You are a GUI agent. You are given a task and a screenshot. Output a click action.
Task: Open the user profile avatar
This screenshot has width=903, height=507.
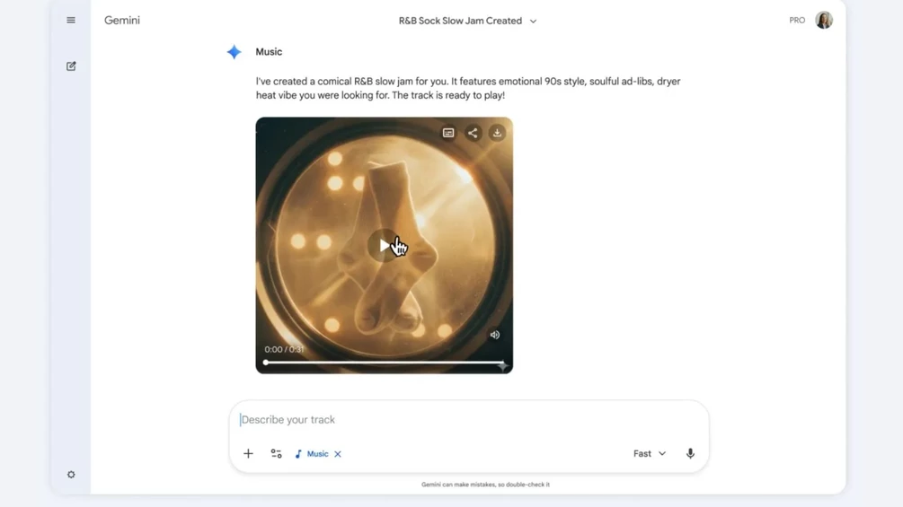[824, 20]
